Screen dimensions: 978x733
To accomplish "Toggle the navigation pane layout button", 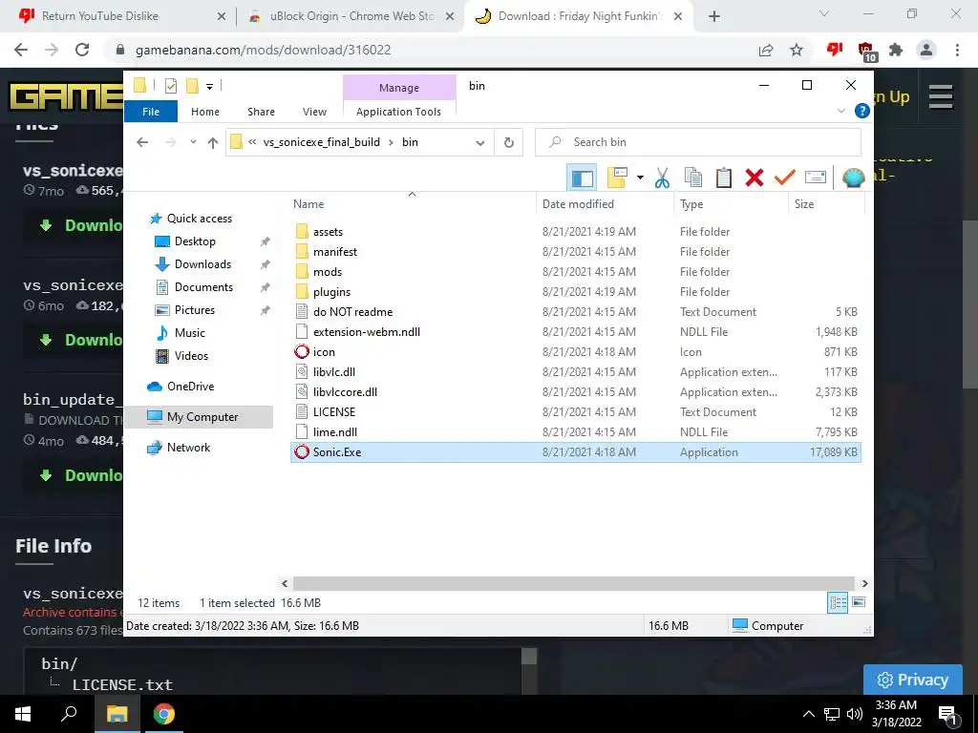I will [x=582, y=178].
